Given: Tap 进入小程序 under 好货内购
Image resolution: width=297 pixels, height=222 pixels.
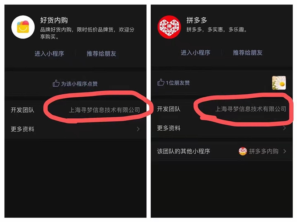Looking at the screenshot, I should [49, 54].
